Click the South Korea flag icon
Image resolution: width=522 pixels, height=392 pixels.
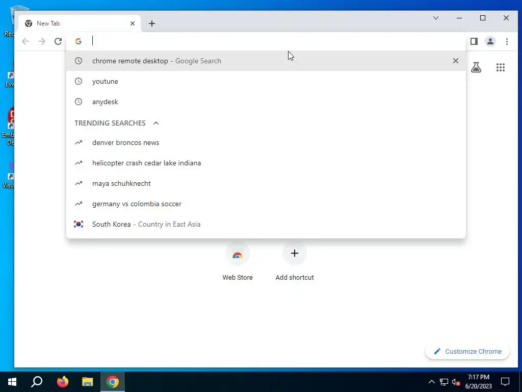78,224
